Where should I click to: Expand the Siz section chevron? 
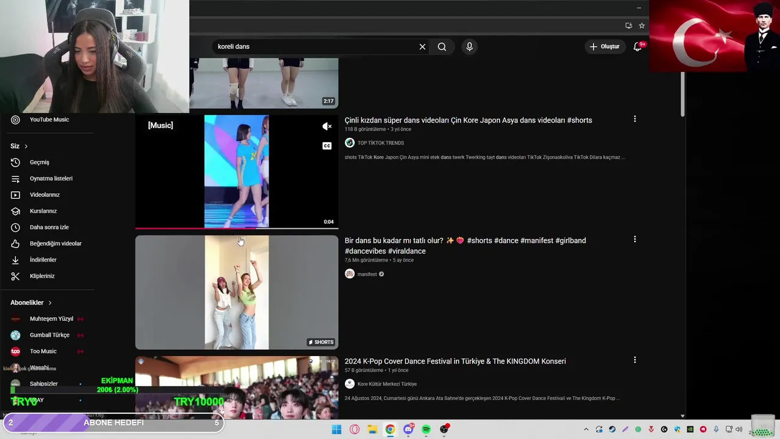(26, 146)
